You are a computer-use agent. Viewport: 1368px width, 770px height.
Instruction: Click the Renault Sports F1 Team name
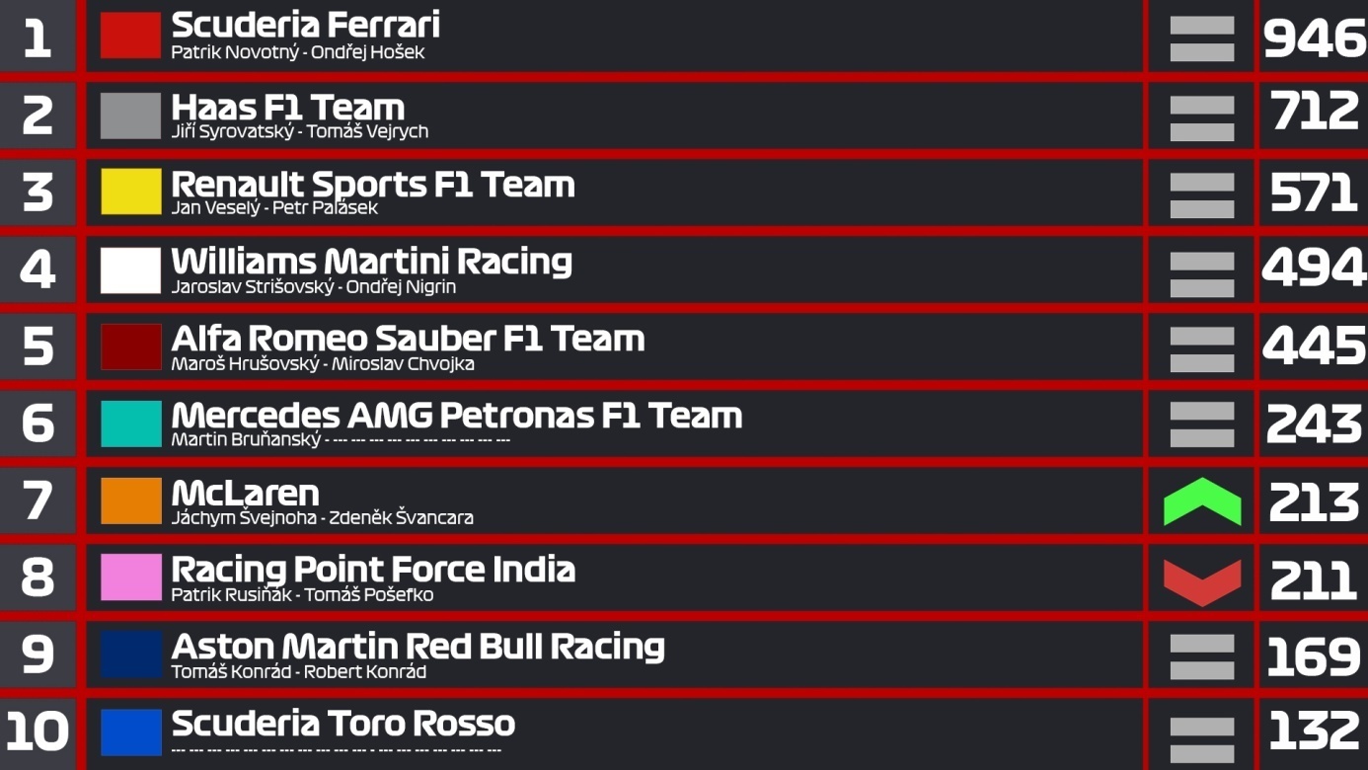click(373, 185)
